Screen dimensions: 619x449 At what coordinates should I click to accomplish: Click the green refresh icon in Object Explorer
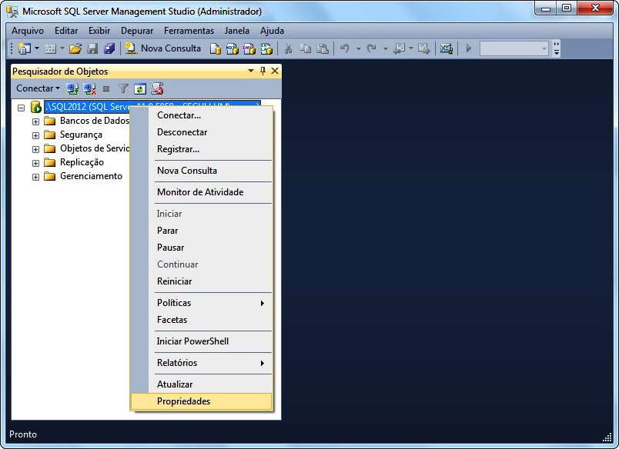tap(140, 89)
